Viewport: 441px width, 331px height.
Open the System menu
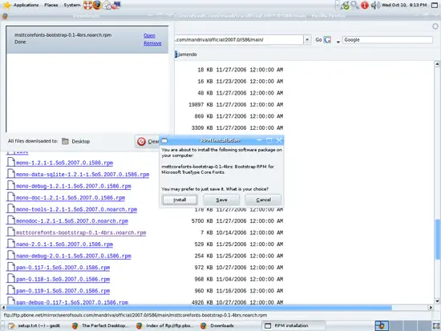coord(71,5)
